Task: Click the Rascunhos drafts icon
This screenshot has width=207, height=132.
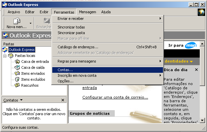Action: point(17,85)
